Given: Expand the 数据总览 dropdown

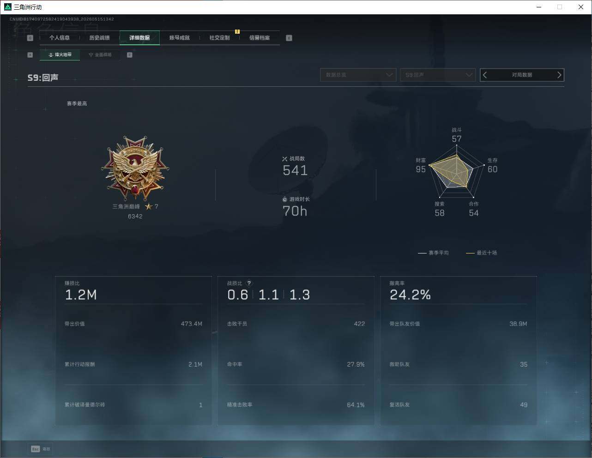Looking at the screenshot, I should pos(358,75).
